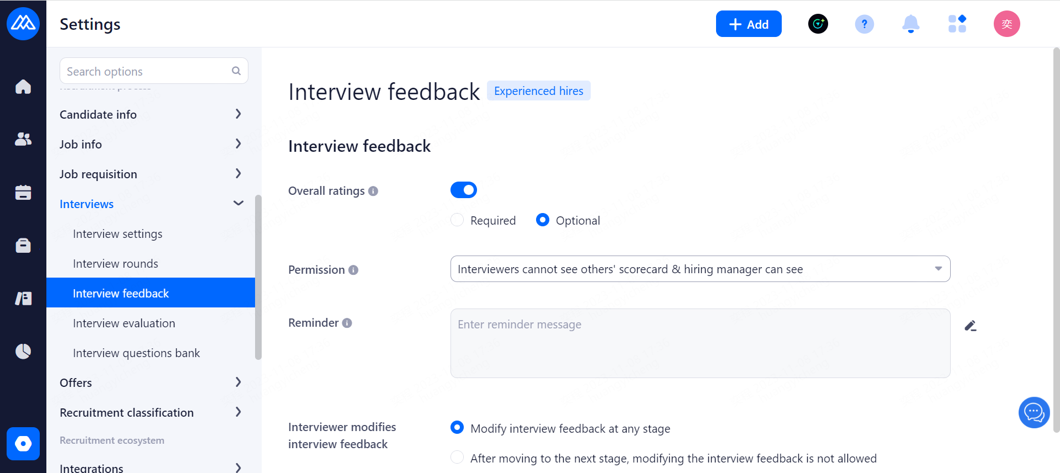Image resolution: width=1060 pixels, height=473 pixels.
Task: Open the calendar icon in left sidebar
Action: click(x=23, y=192)
